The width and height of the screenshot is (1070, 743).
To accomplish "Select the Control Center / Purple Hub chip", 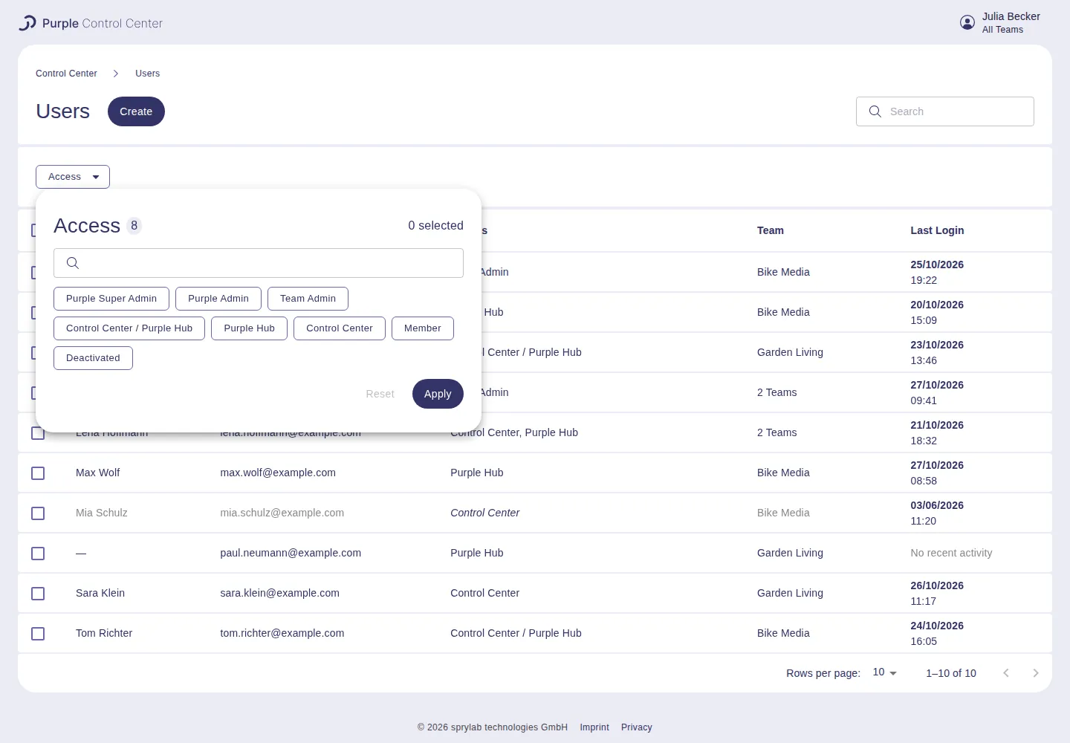I will coord(129,328).
